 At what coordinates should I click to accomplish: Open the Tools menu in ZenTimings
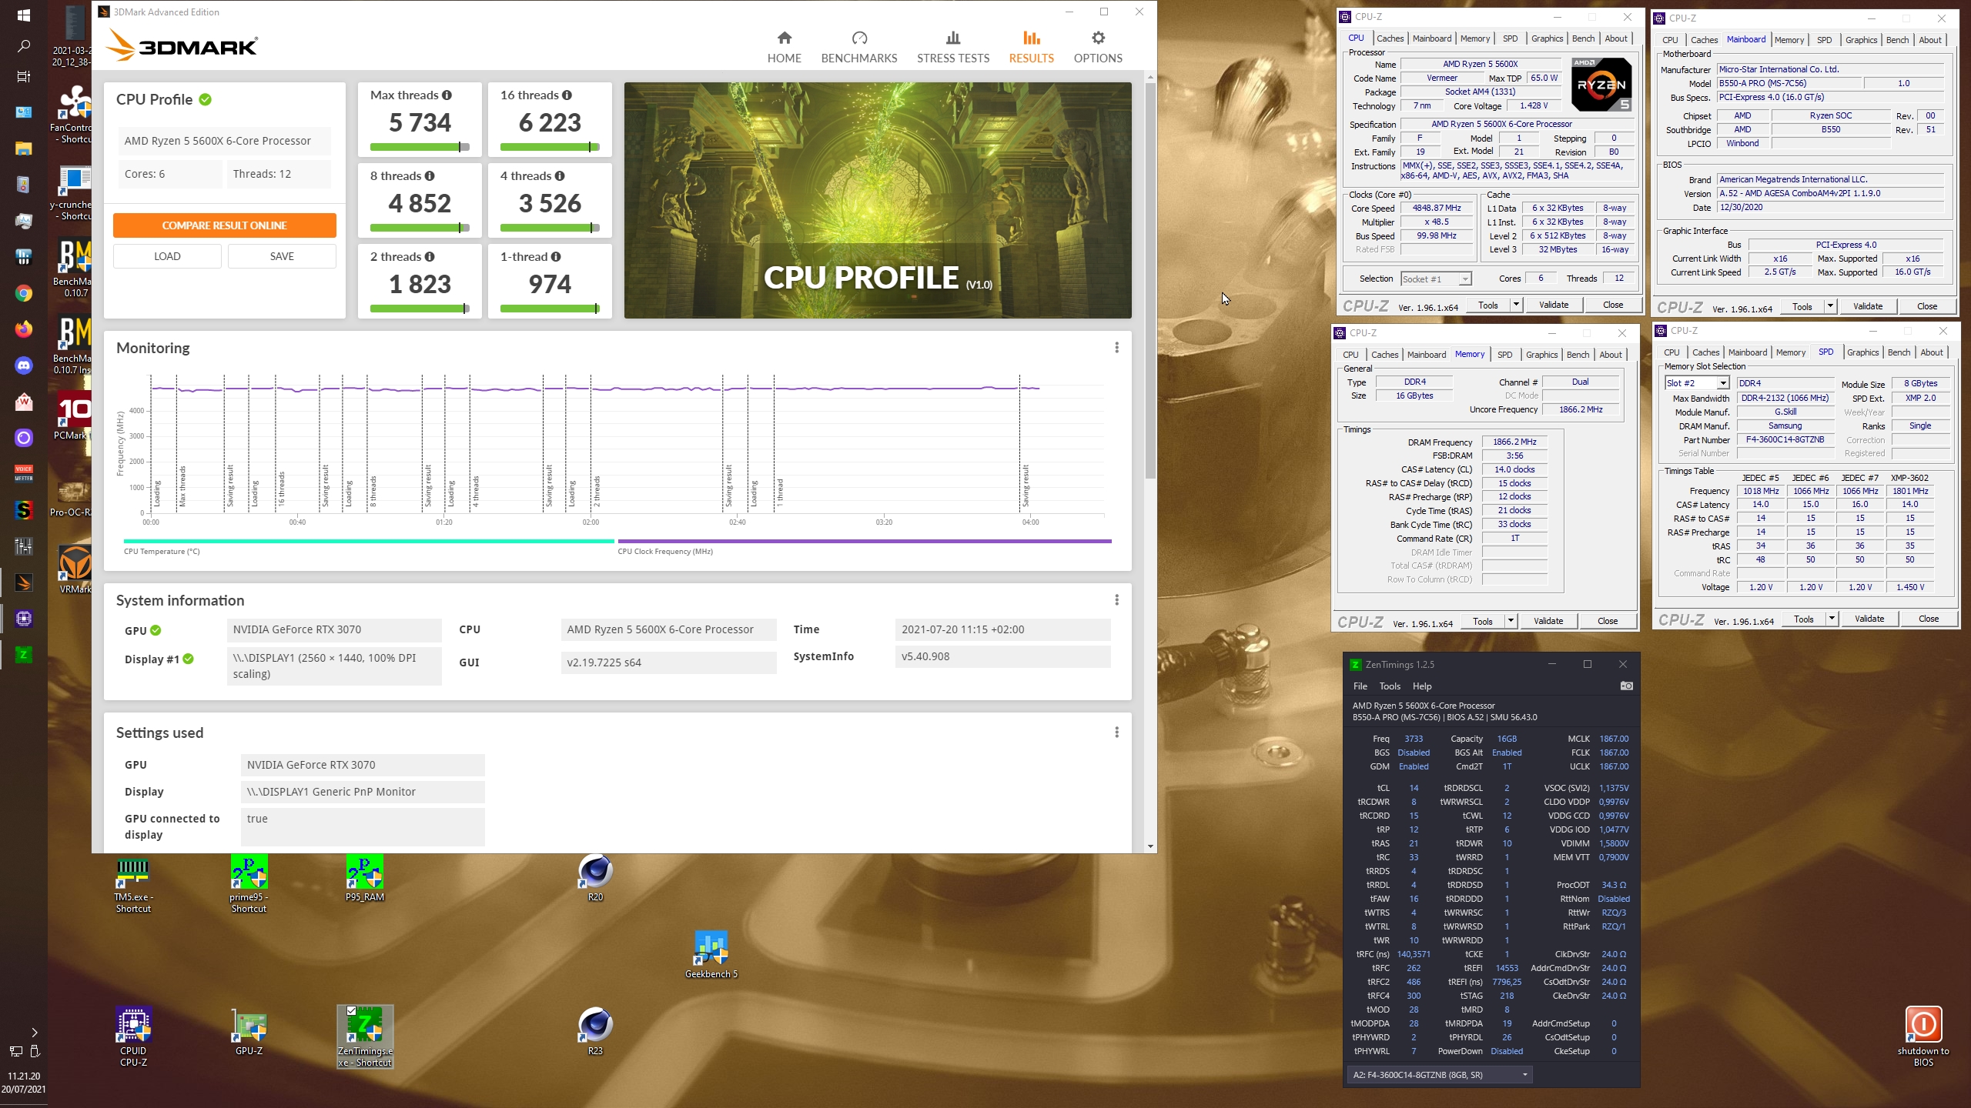click(1390, 686)
